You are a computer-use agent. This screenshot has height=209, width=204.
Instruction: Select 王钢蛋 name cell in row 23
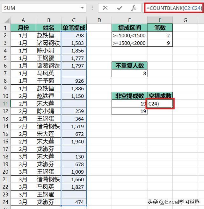(x=49, y=194)
